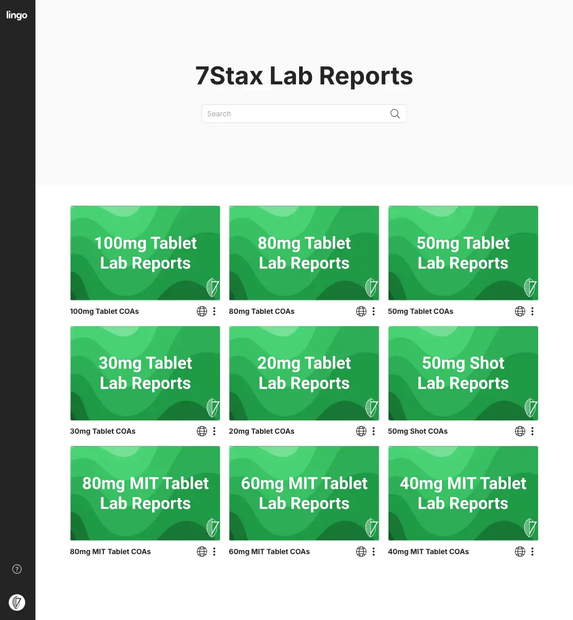This screenshot has width=573, height=620.
Task: Open more options for 100mg Tablet COAs
Action: coord(214,311)
